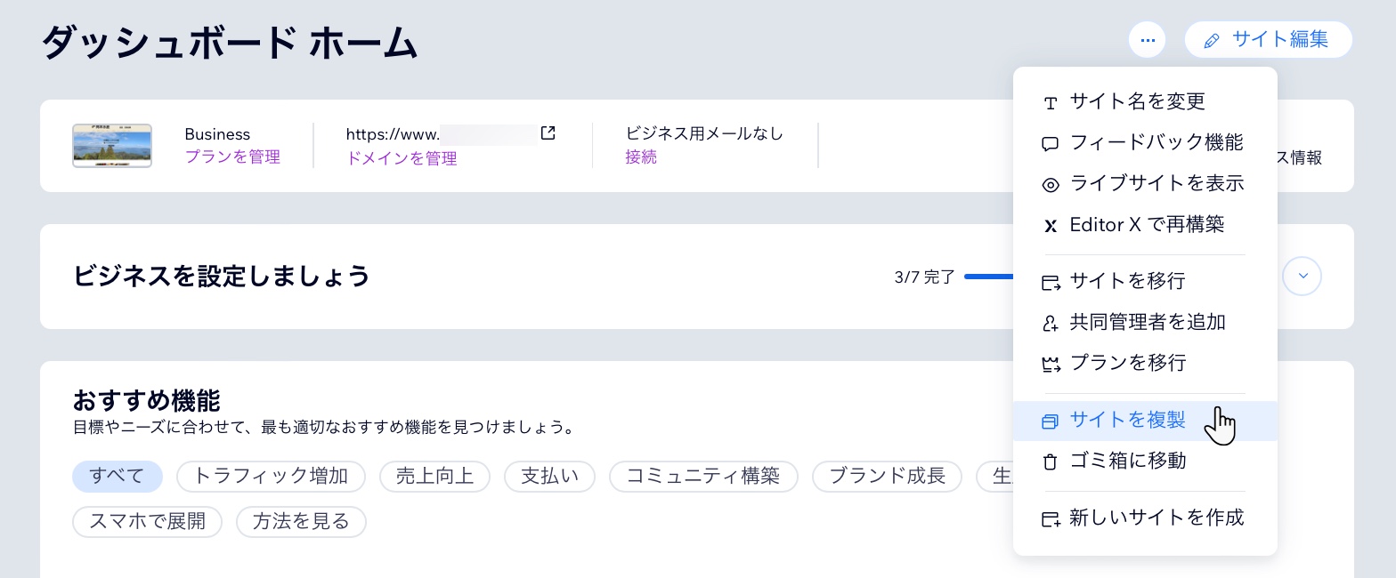Viewport: 1396px width, 578px height.
Task: Choose サイトを複製 from the menu
Action: pyautogui.click(x=1127, y=419)
